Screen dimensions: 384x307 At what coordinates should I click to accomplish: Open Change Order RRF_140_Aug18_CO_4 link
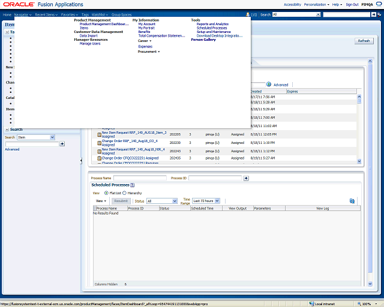(x=130, y=141)
